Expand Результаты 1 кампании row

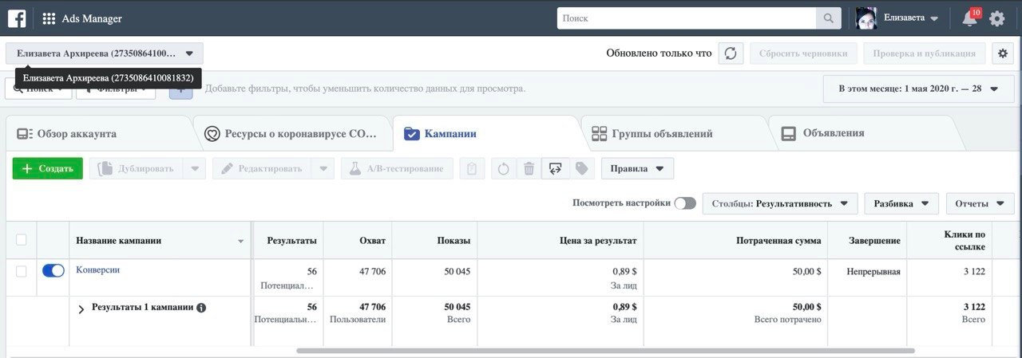click(81, 309)
